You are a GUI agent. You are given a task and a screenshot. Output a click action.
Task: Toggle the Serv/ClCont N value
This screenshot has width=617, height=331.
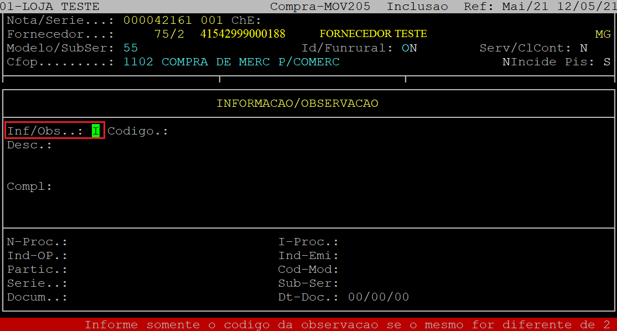pyautogui.click(x=584, y=48)
